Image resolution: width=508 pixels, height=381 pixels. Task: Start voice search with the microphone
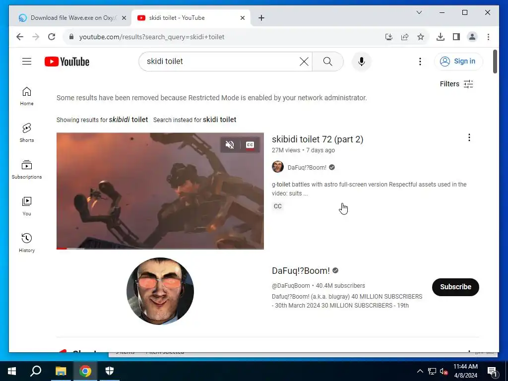361,61
